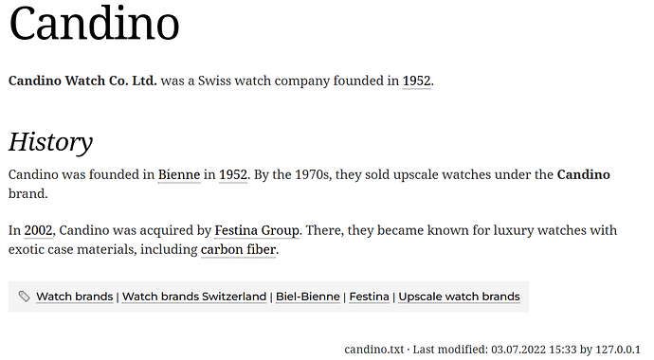Viewport: 654px width, 360px height.
Task: Click the bold Candino brand name in History
Action: point(584,174)
